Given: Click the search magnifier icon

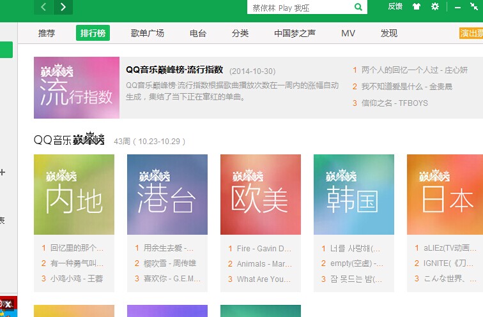Looking at the screenshot, I should click(x=358, y=7).
